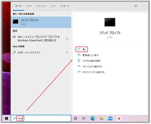Click the file location icon

[79, 60]
